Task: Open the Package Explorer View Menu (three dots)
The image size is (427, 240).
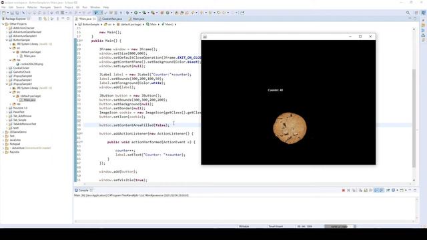Action: click(58, 19)
